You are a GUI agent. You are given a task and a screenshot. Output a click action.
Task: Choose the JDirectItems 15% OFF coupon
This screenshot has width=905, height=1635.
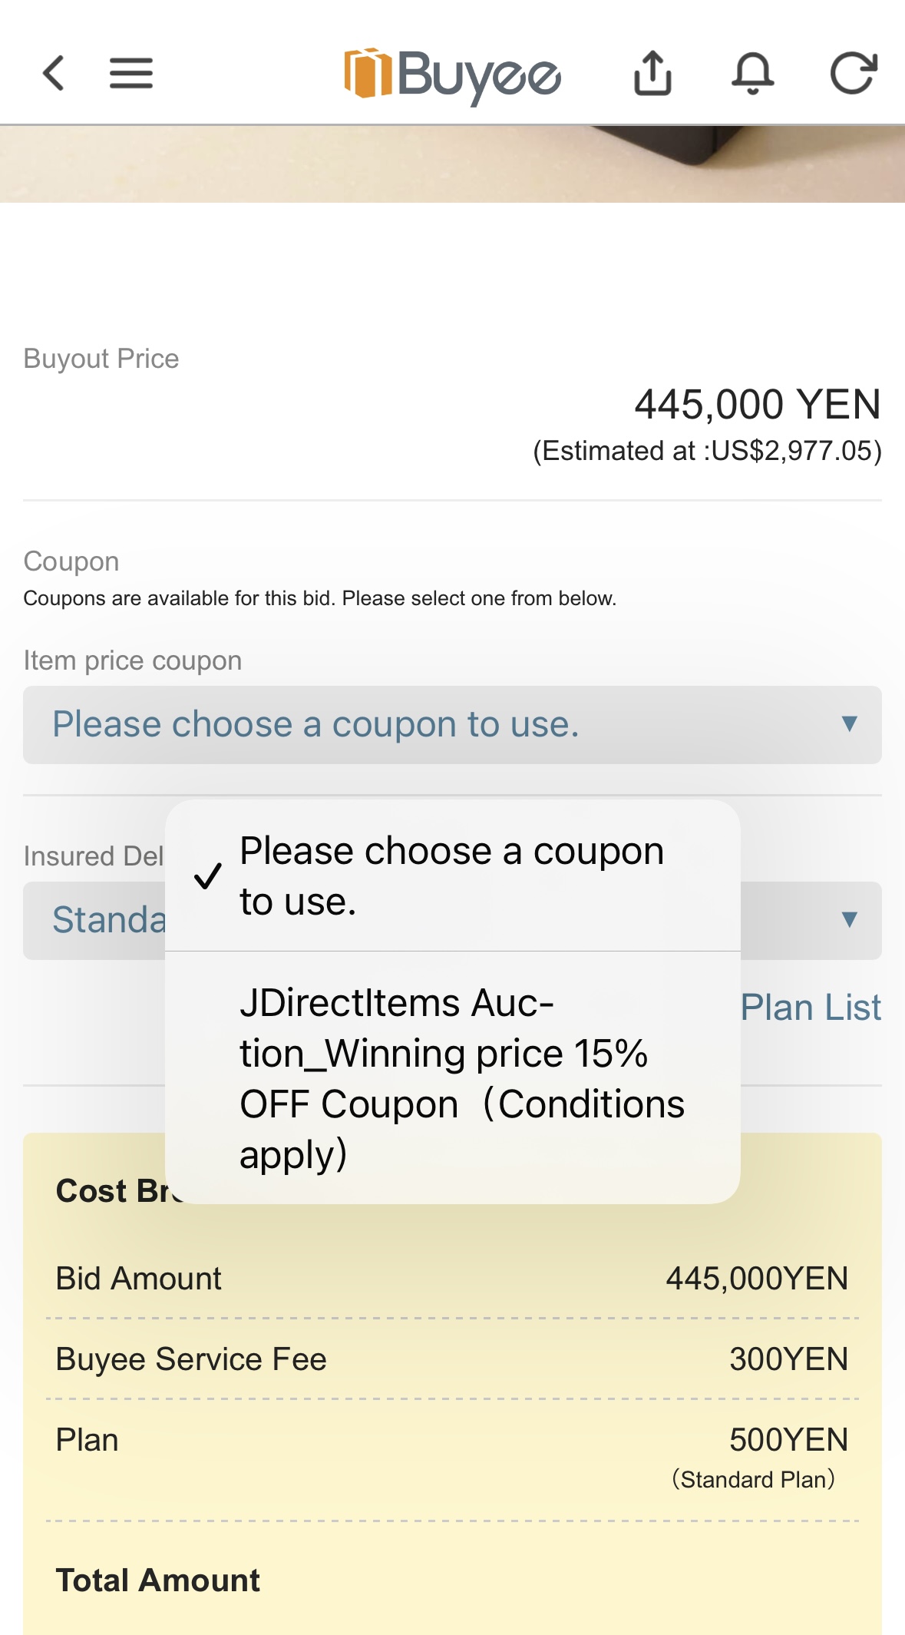tap(461, 1078)
